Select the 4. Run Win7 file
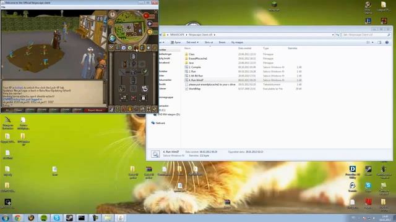 click(196, 80)
